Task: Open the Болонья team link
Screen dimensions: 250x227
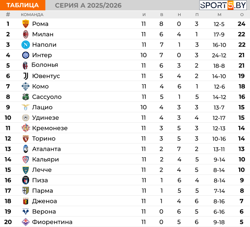Action: click(x=45, y=65)
